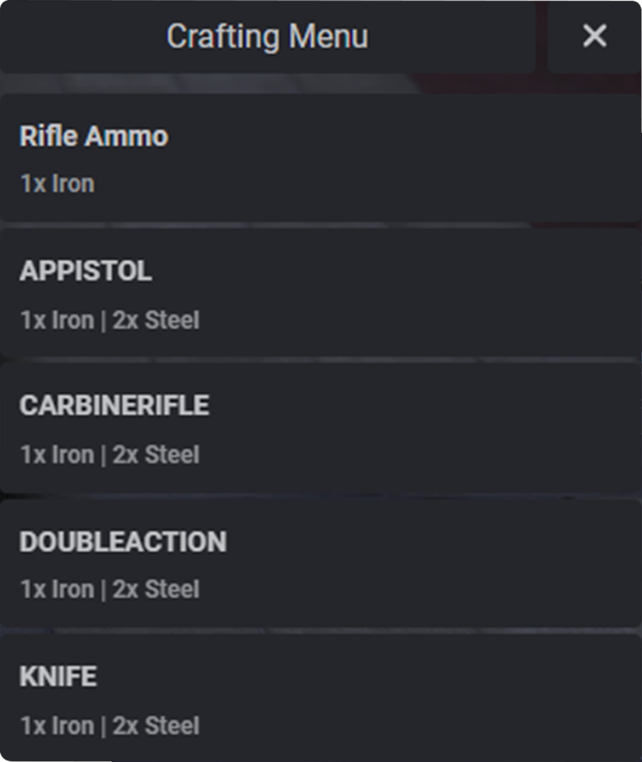This screenshot has height=762, width=642.
Task: Click the KNIFE recipe name
Action: point(57,676)
